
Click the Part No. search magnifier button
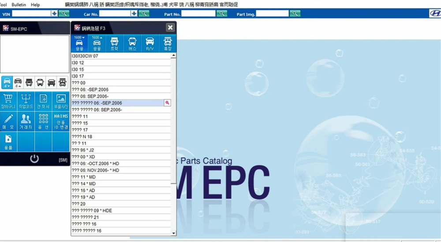pos(222,14)
